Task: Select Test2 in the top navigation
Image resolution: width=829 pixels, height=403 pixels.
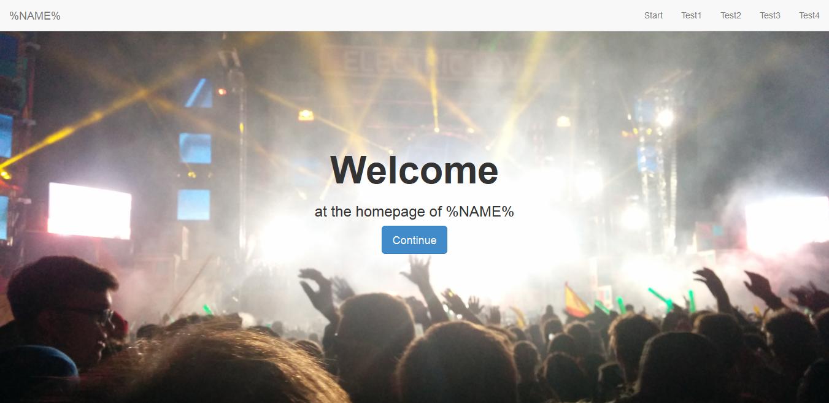Action: pos(731,15)
